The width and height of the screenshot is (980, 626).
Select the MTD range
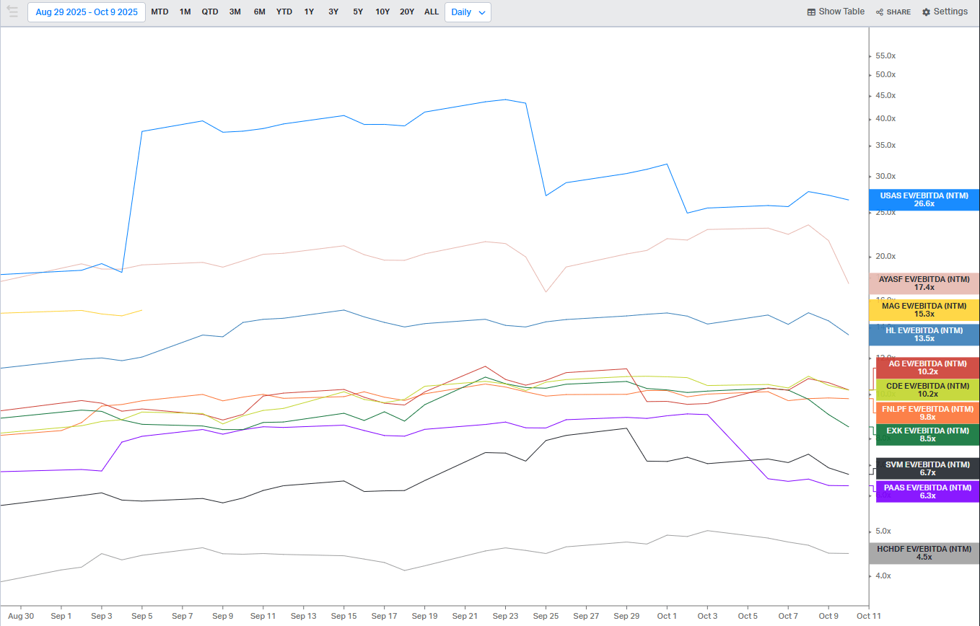pyautogui.click(x=159, y=12)
